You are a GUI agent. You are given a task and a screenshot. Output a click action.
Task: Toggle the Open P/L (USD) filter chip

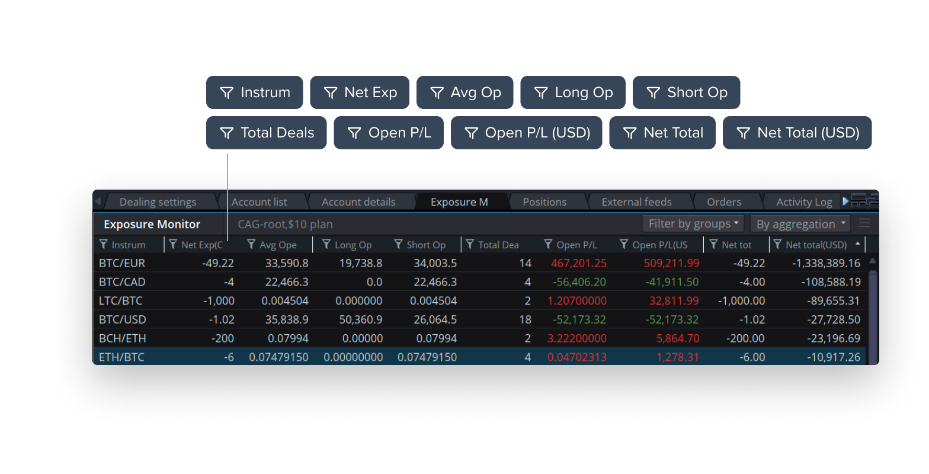tap(526, 133)
